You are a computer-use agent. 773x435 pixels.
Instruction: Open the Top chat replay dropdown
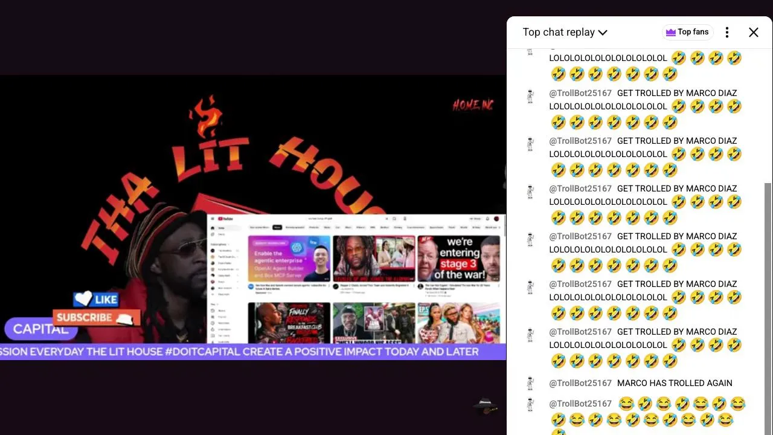(x=565, y=33)
